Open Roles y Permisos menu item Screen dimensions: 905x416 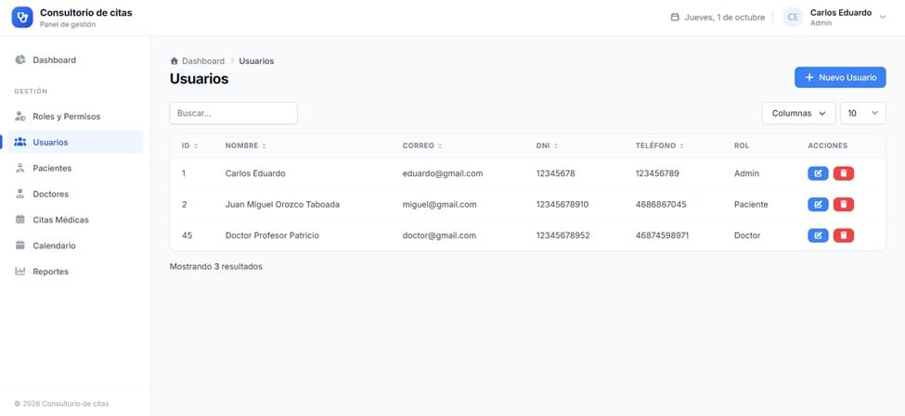coord(74,117)
